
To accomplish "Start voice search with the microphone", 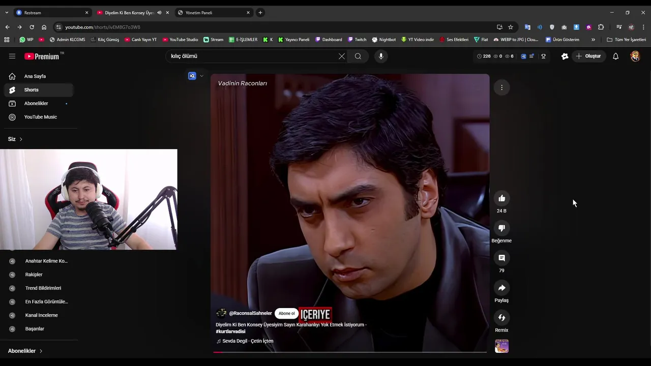I will (x=381, y=56).
